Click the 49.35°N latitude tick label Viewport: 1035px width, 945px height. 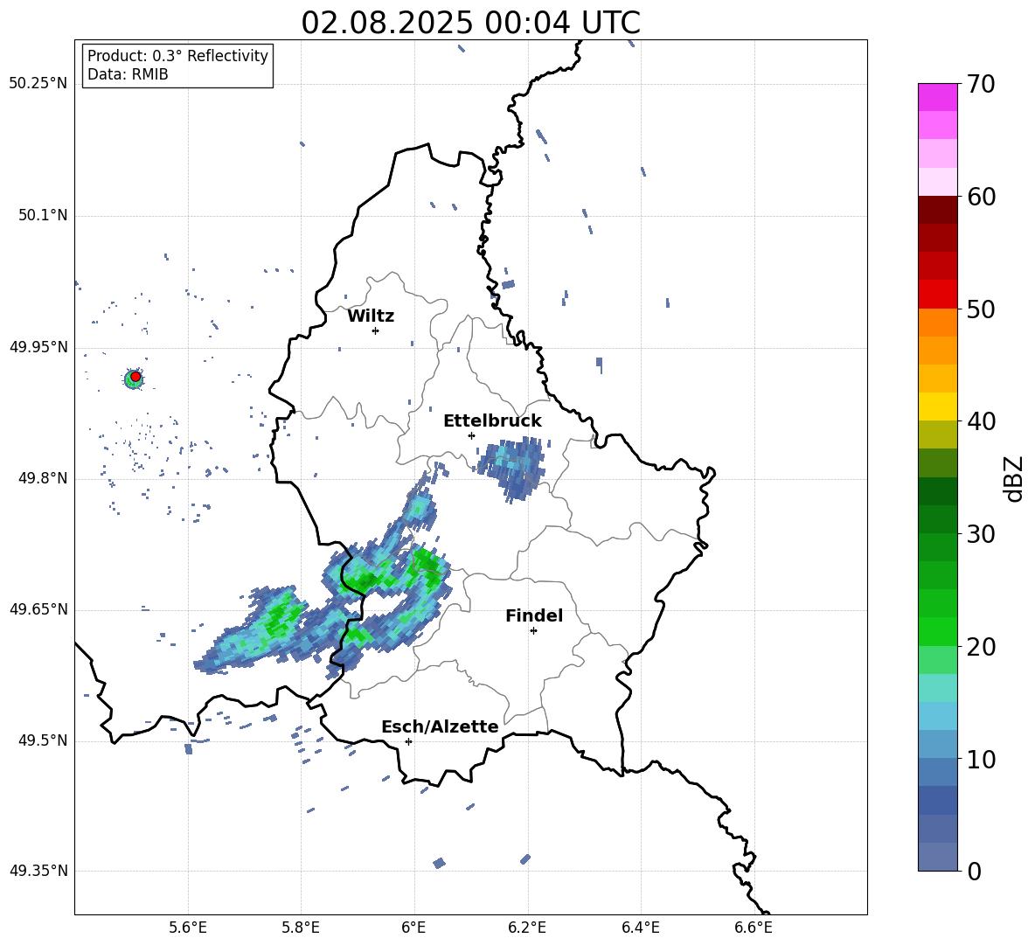click(38, 871)
